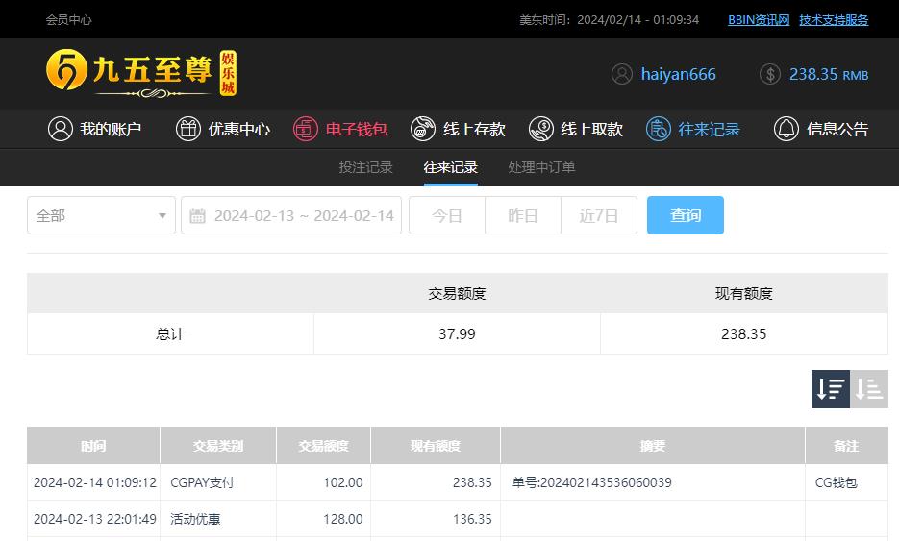Switch to 处理中订单 tab
This screenshot has width=899, height=541.
click(541, 167)
